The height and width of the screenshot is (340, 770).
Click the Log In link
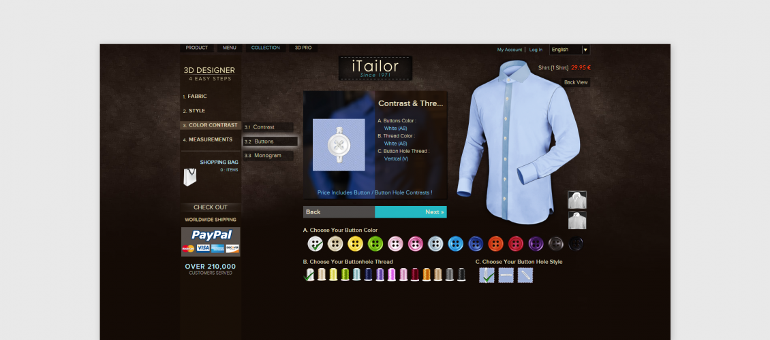pyautogui.click(x=536, y=50)
